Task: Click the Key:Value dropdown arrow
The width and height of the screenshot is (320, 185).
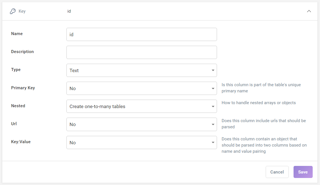Action: tap(213, 142)
